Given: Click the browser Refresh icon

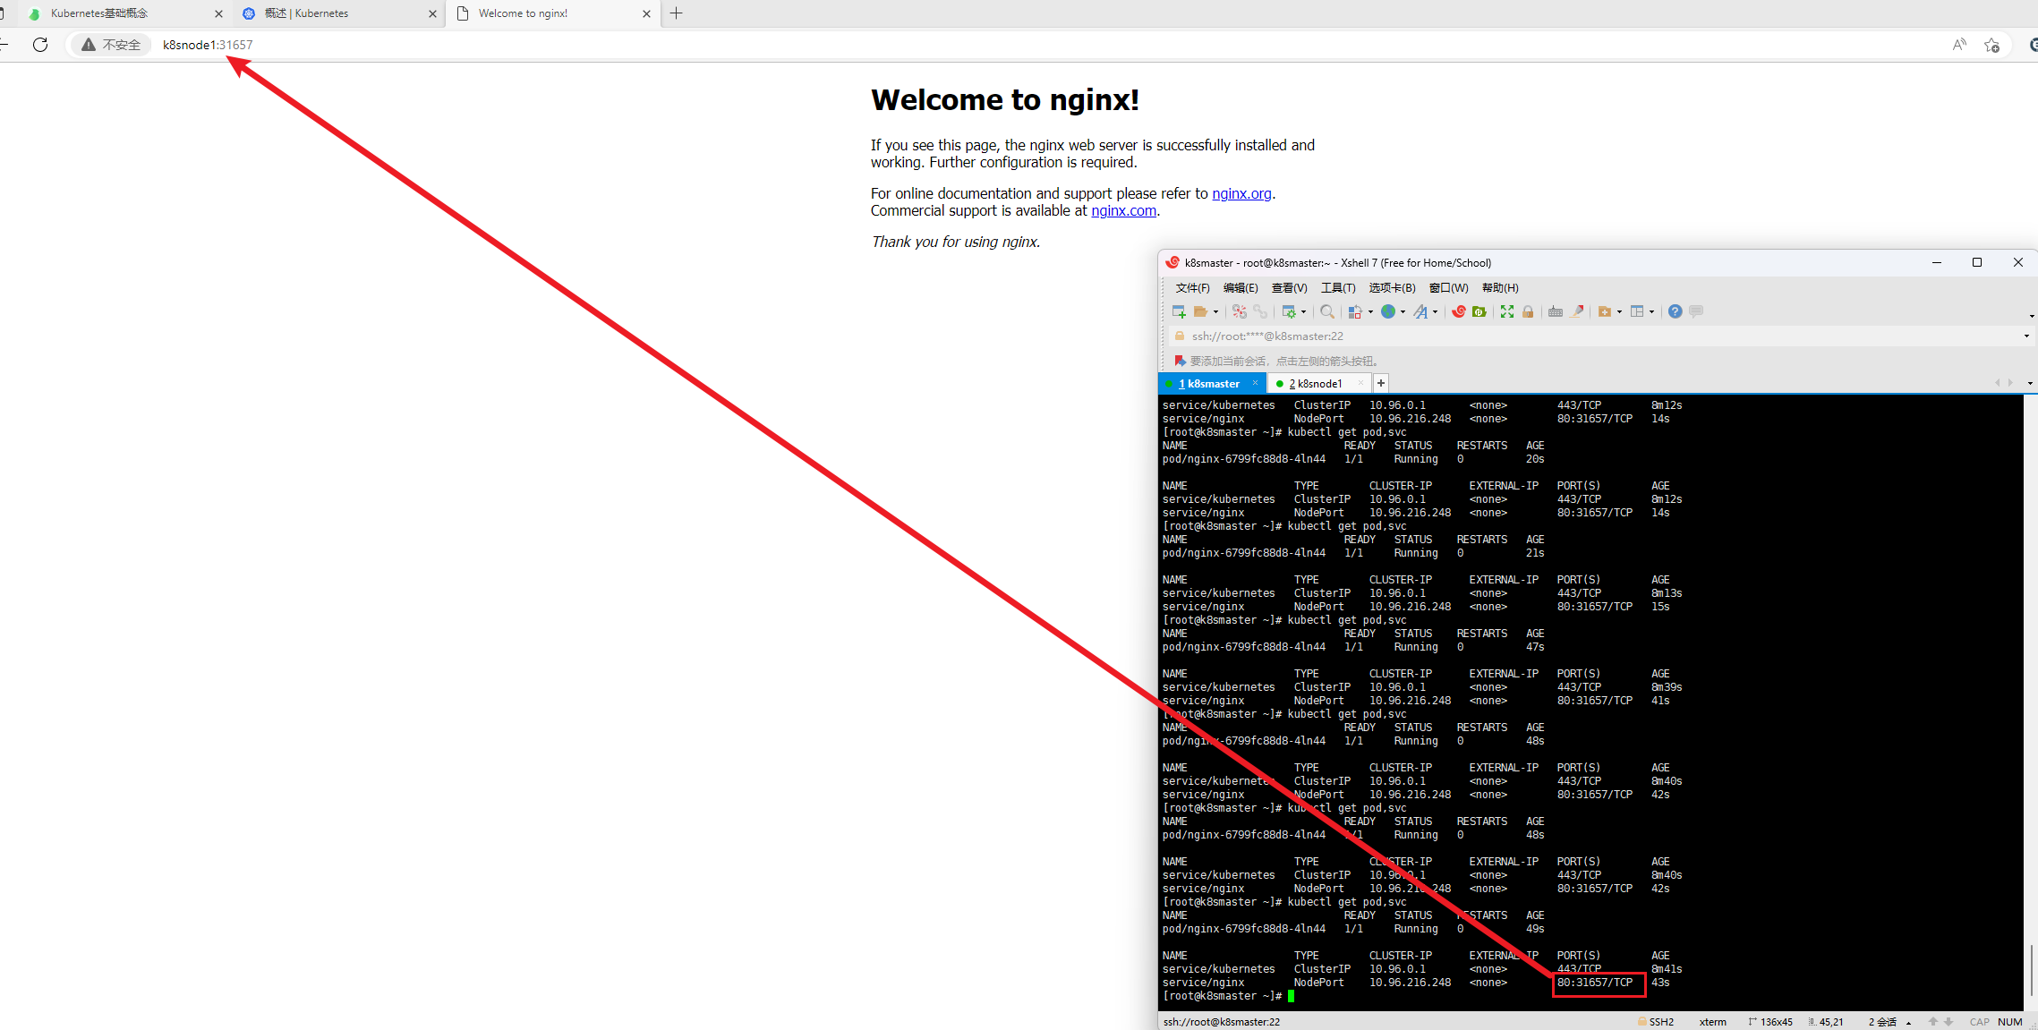Looking at the screenshot, I should click(x=40, y=45).
